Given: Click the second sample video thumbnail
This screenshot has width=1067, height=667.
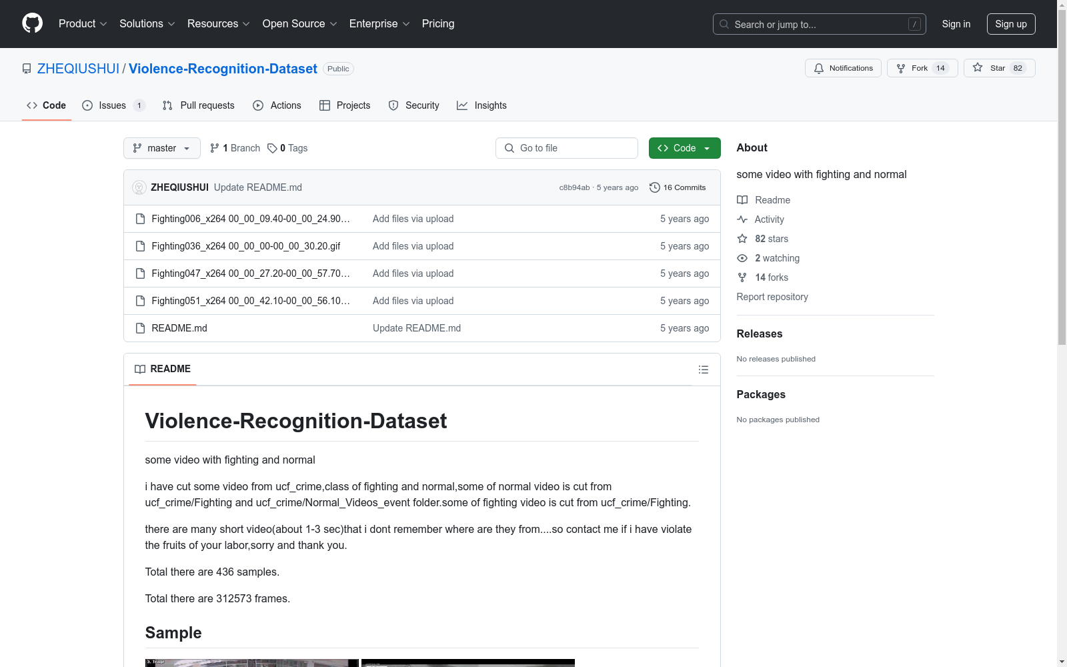Looking at the screenshot, I should pyautogui.click(x=468, y=663).
